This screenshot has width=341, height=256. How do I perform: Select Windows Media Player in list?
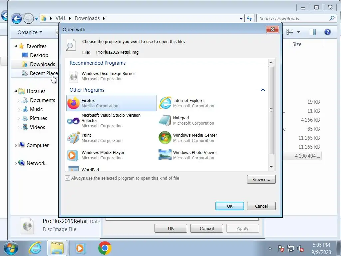(x=111, y=155)
